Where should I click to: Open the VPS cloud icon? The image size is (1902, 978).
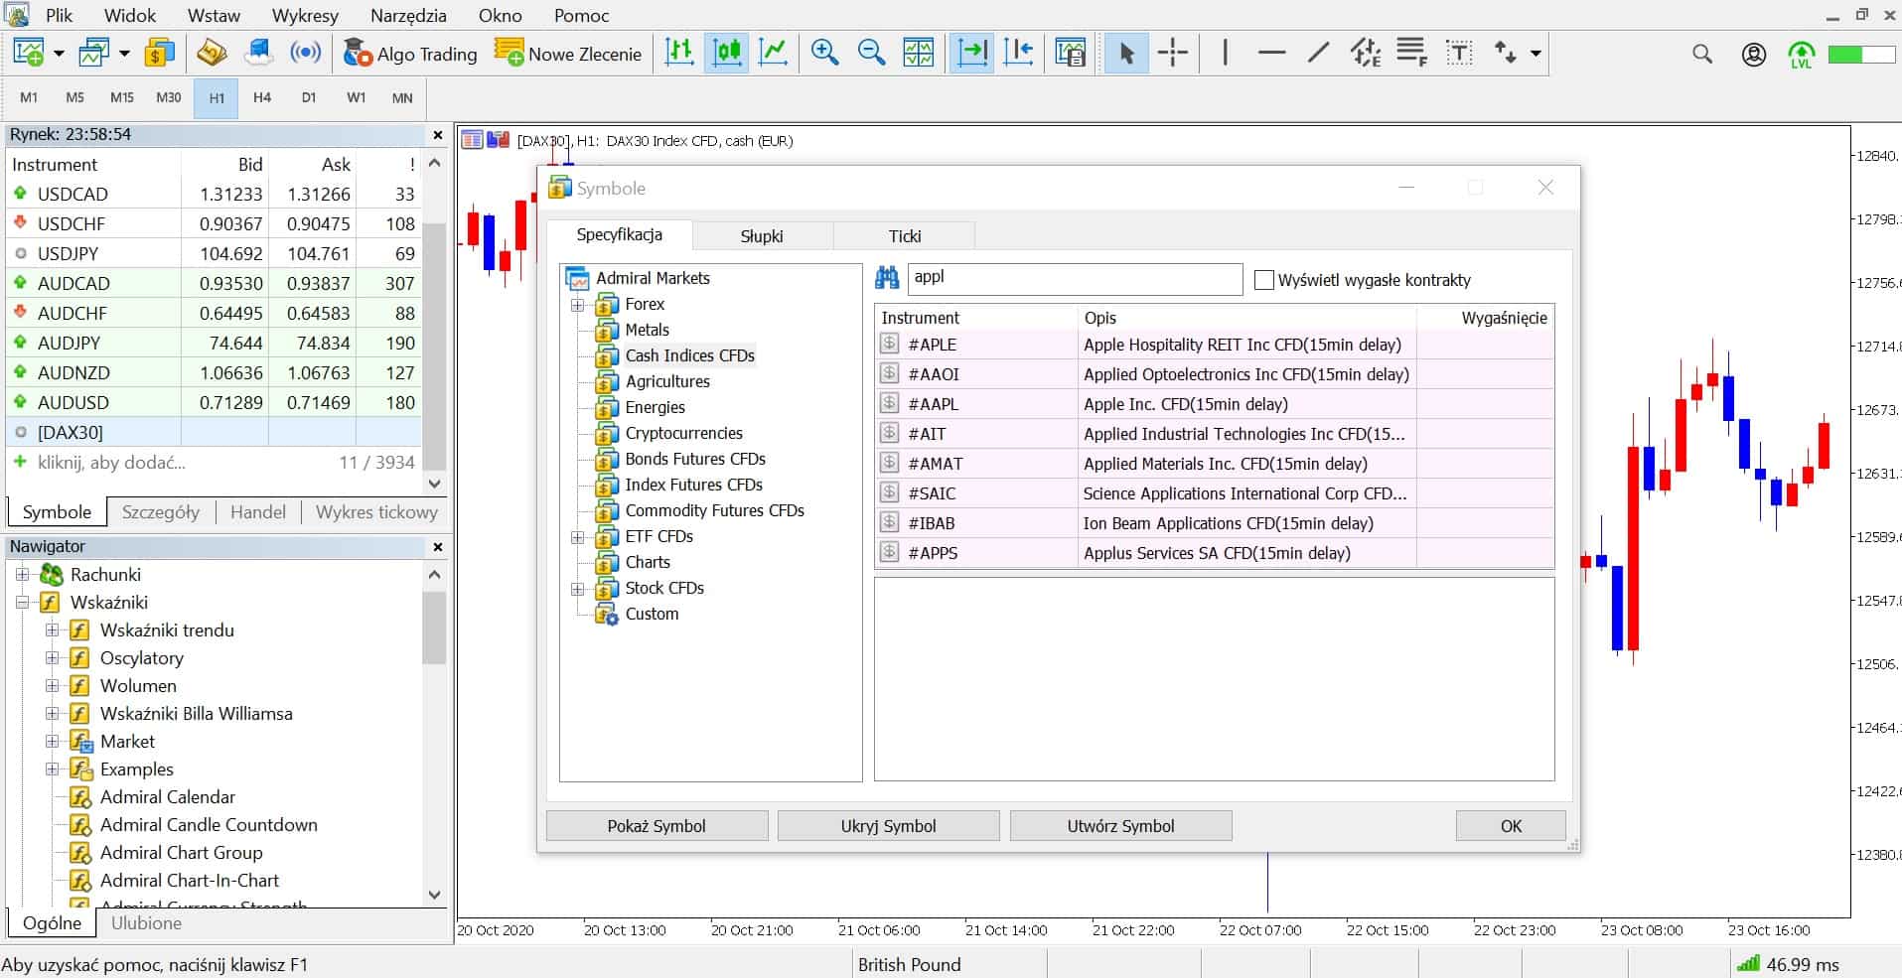pos(259,53)
